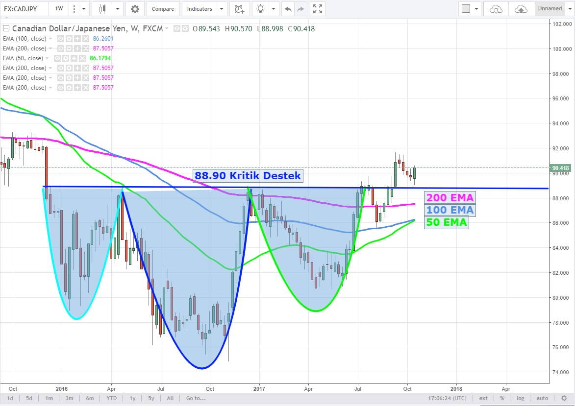The image size is (575, 406).
Task: Enter fullscreen chart mode
Action: 318,9
